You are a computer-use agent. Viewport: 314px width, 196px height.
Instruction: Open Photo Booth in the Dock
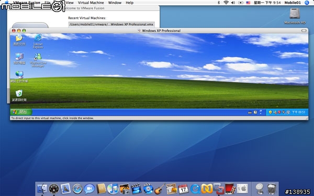[230, 189]
